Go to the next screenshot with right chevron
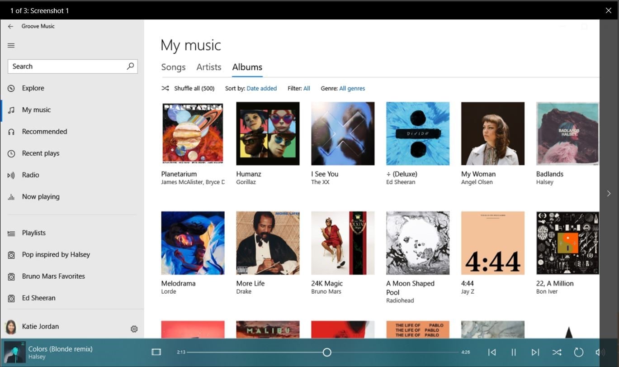Viewport: 619px width, 367px height. point(609,193)
